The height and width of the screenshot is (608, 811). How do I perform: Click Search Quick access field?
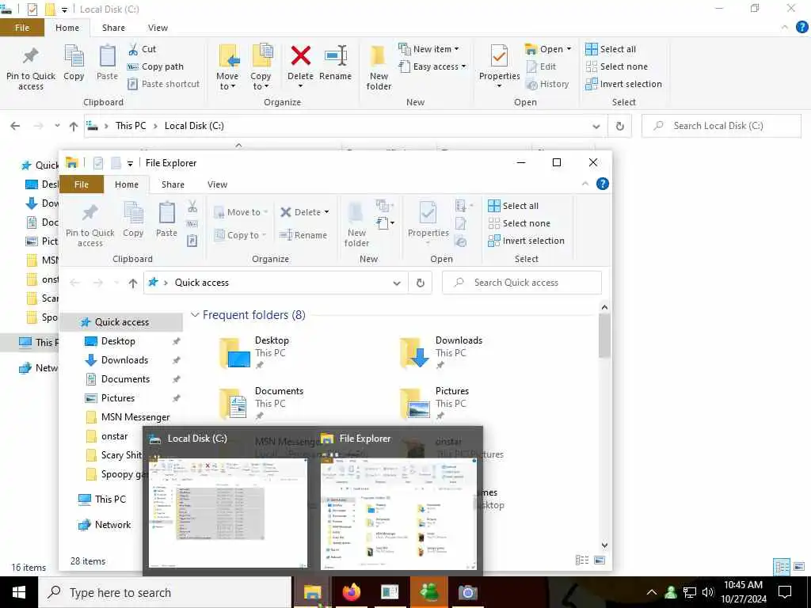(522, 283)
